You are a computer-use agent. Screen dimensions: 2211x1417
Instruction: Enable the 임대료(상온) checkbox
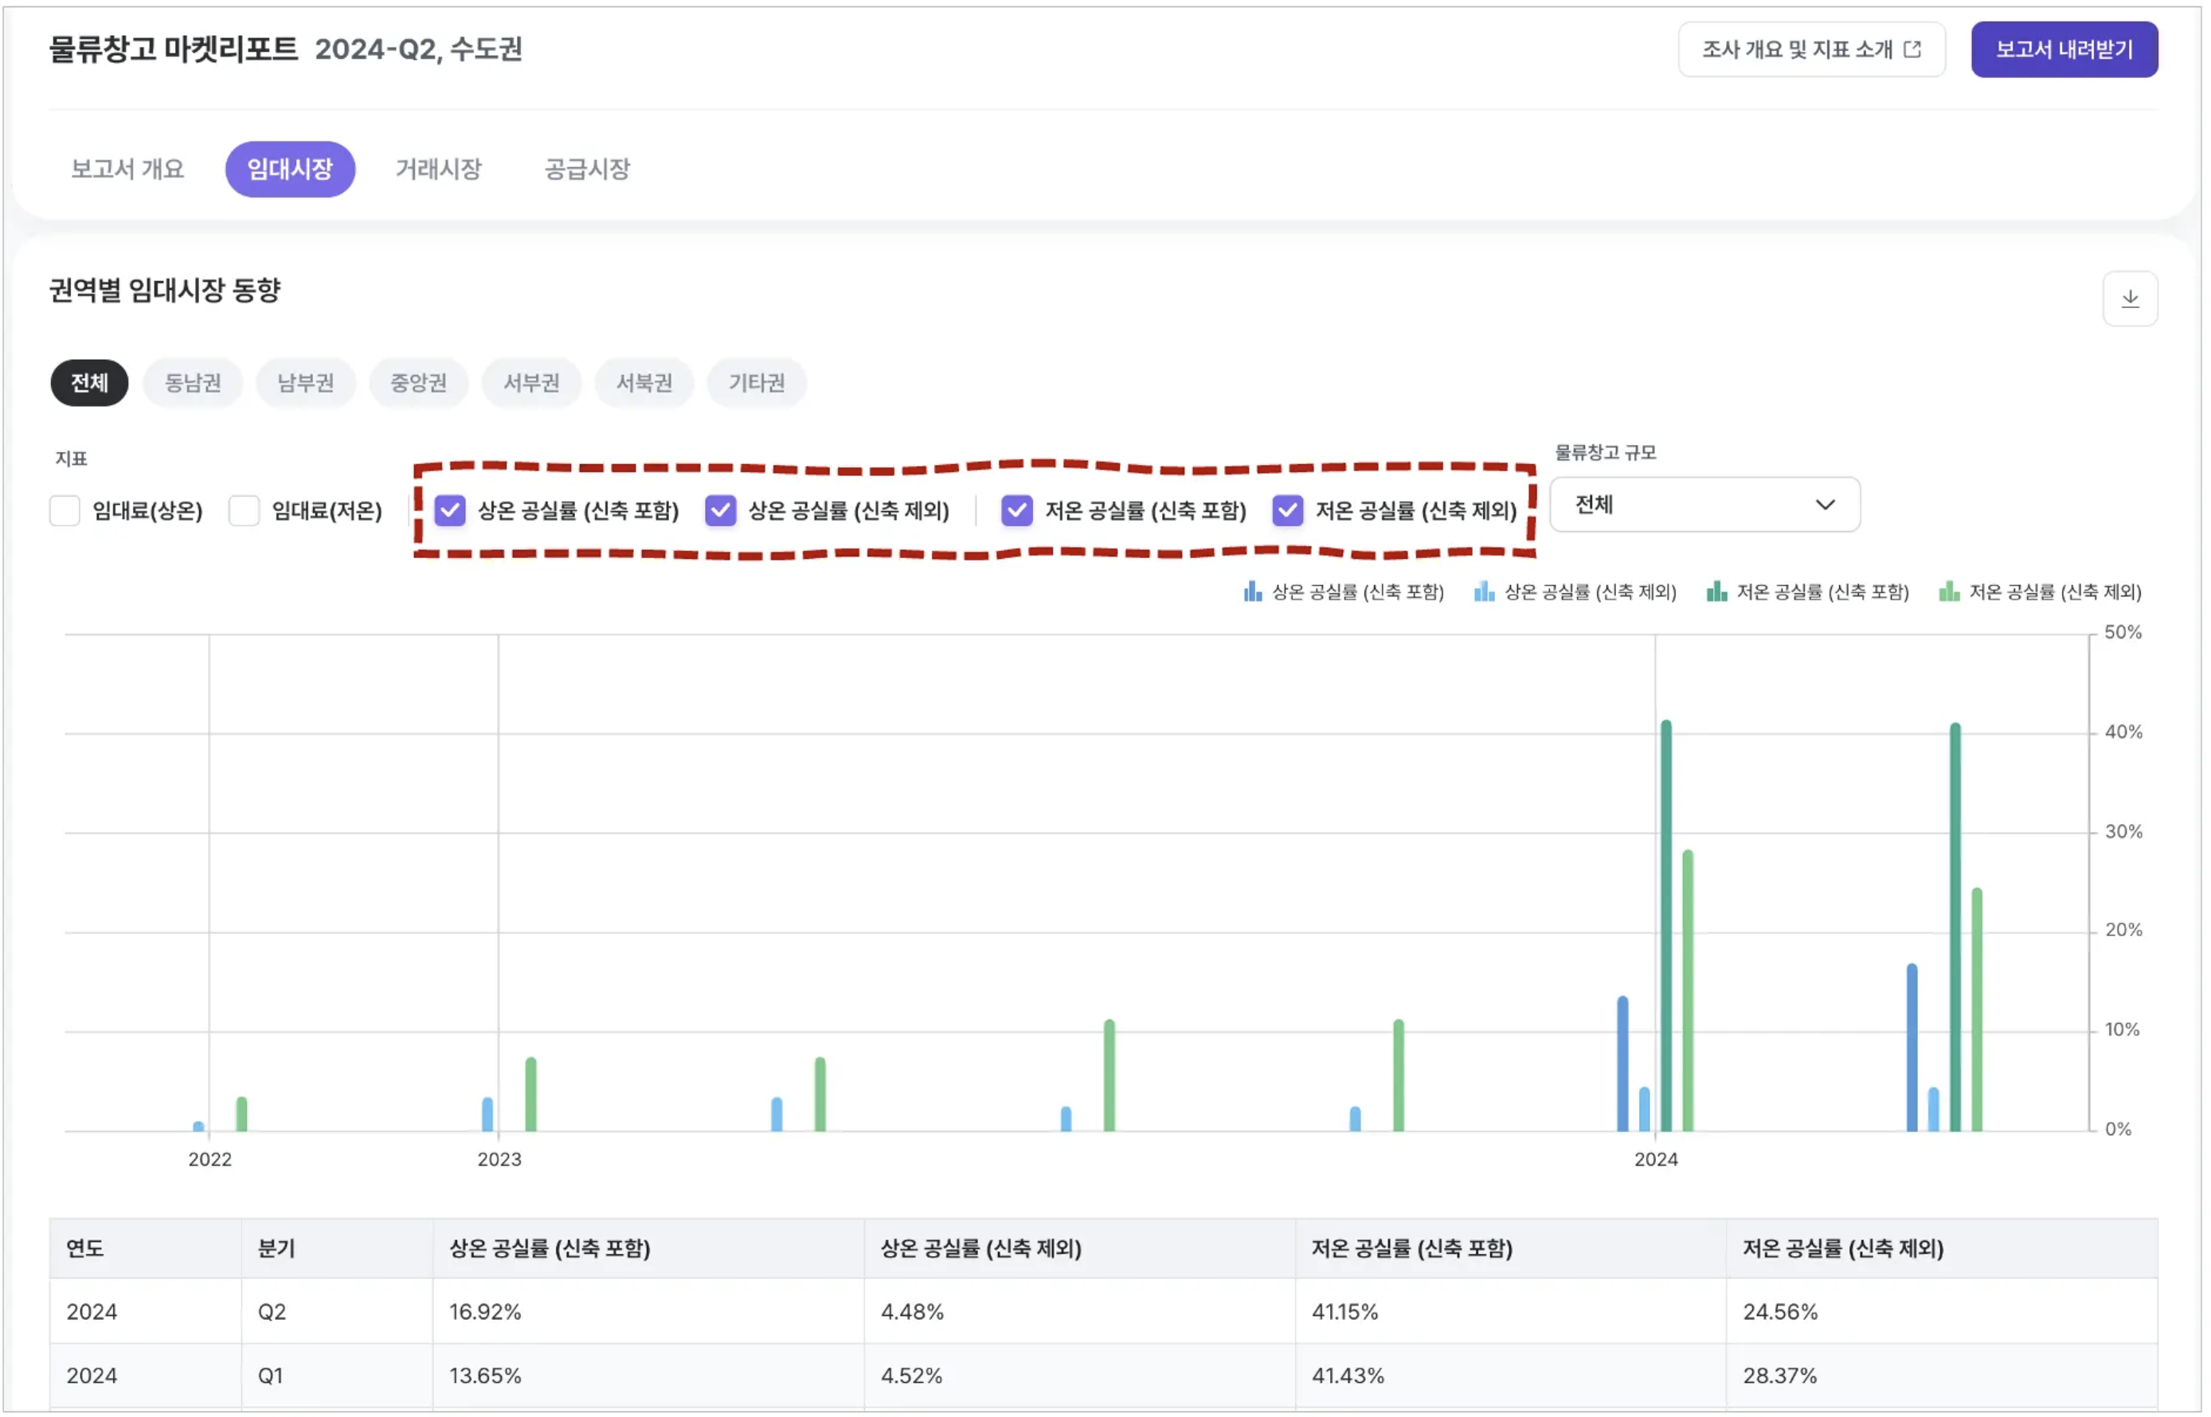65,510
